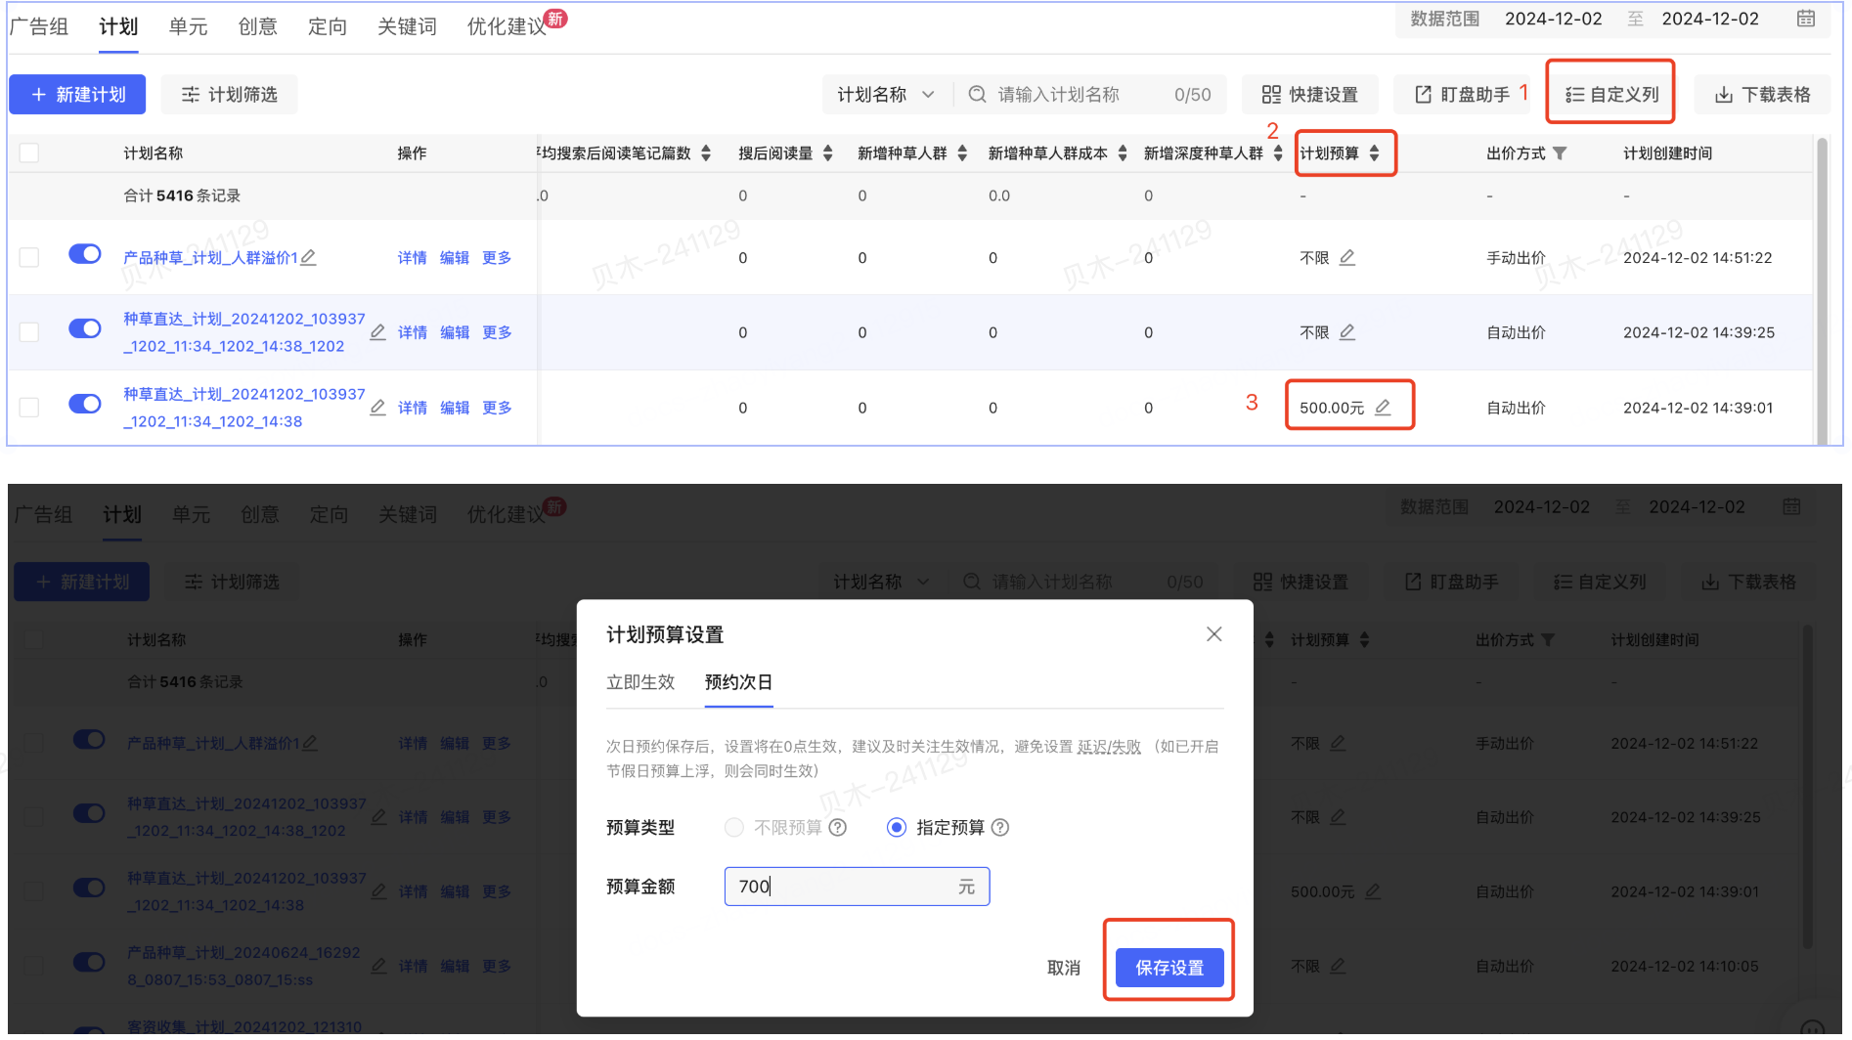1852x1040 pixels.
Task: Switch to the 立即生效 tab
Action: [640, 682]
